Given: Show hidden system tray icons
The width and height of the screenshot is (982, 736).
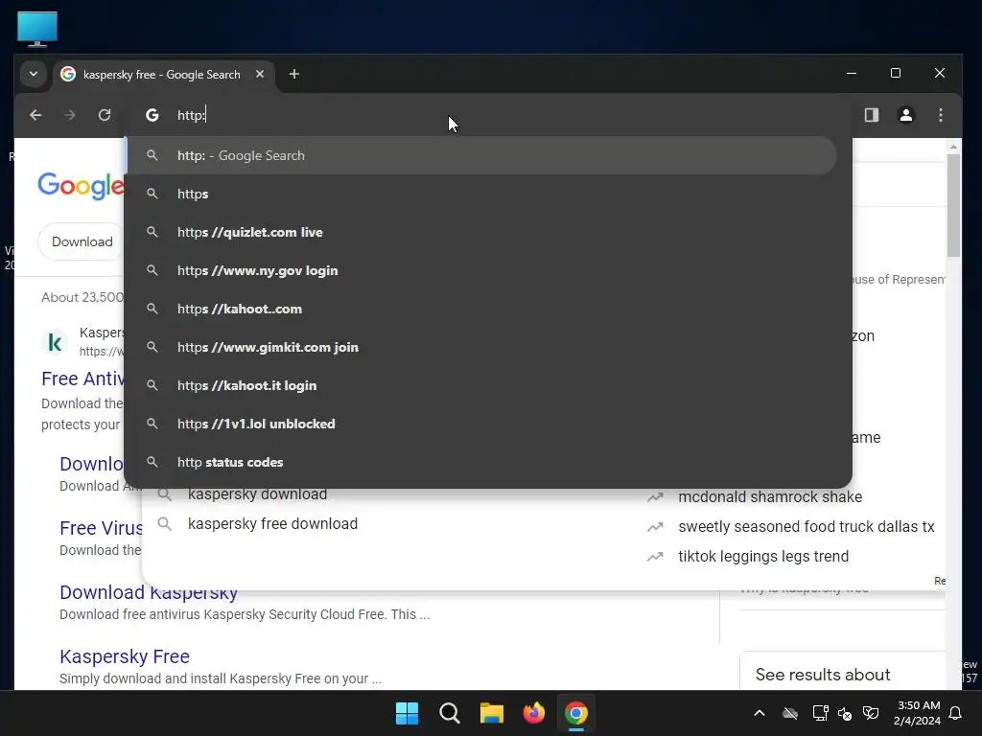Looking at the screenshot, I should coord(760,713).
